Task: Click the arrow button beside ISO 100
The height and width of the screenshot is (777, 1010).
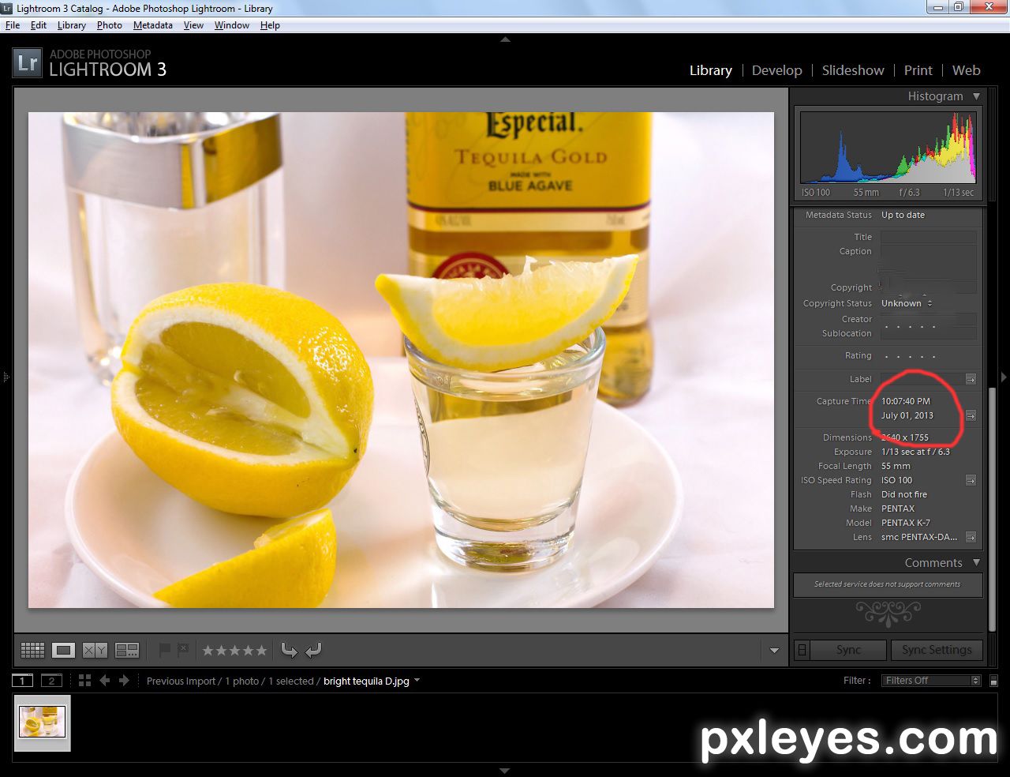Action: coord(971,480)
